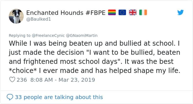Click the quoted sentence in the tweet
The width and height of the screenshot is (193, 104).
95,57
